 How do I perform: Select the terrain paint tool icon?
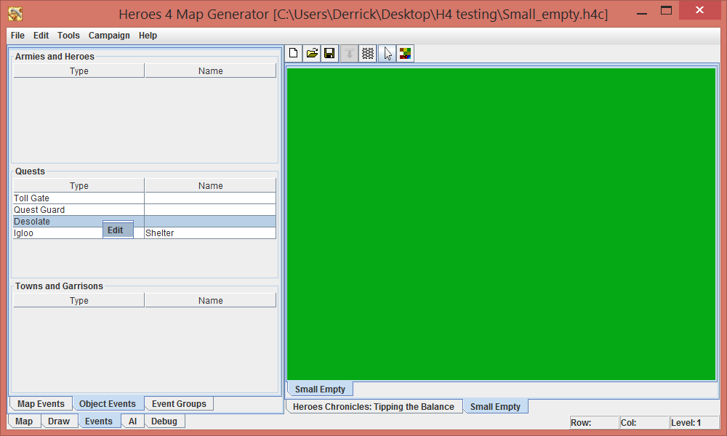(405, 53)
